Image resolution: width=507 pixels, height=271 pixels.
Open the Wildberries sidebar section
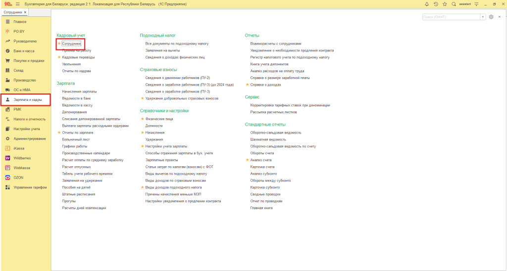pyautogui.click(x=22, y=158)
